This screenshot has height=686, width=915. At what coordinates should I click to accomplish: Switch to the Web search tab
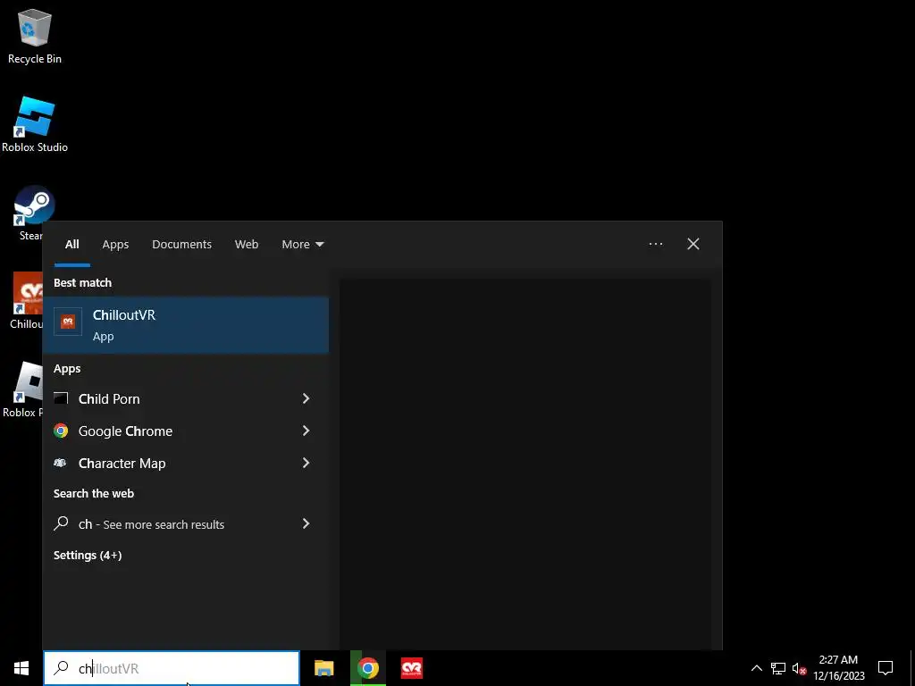247,245
